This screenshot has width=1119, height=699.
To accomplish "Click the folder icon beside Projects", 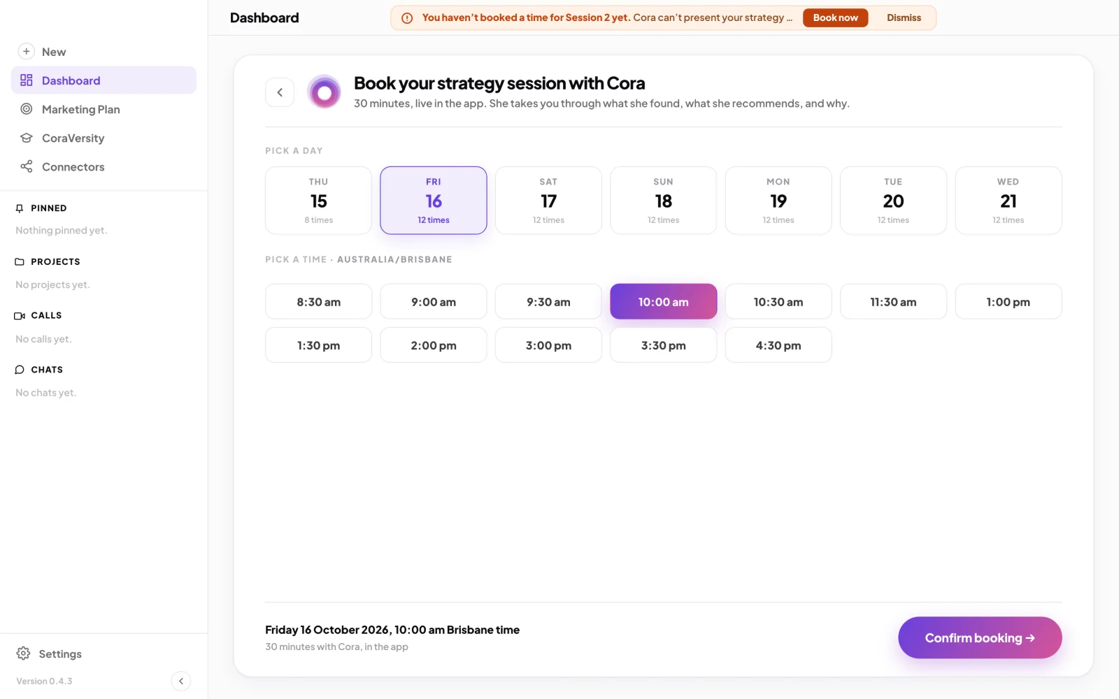I will pyautogui.click(x=20, y=262).
